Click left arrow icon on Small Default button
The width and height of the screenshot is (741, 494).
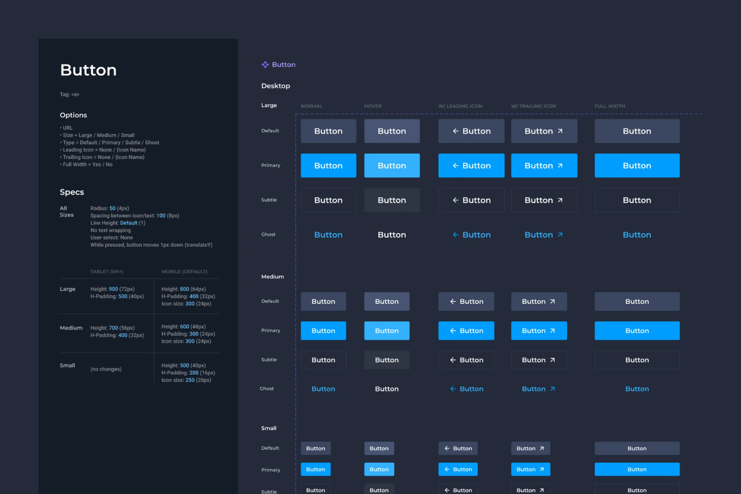tap(447, 449)
